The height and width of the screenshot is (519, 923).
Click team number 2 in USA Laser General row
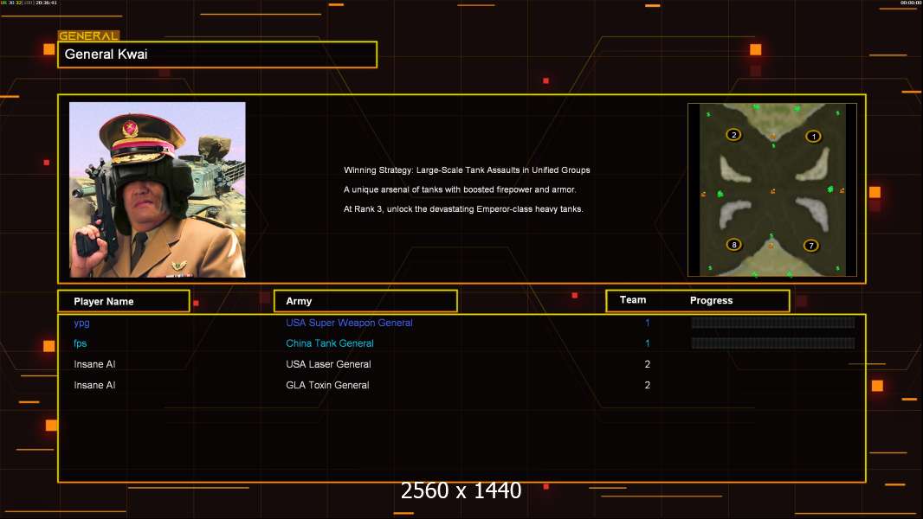pyautogui.click(x=648, y=364)
